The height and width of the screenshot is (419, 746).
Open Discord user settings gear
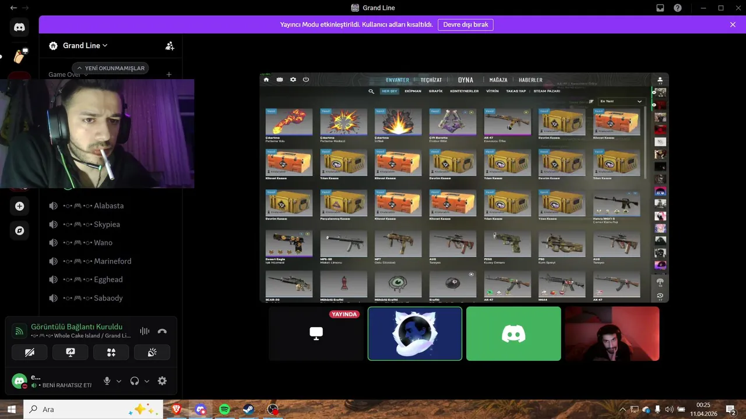click(162, 381)
